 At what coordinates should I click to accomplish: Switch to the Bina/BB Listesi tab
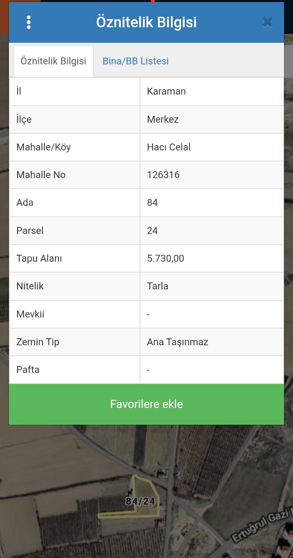coord(136,61)
